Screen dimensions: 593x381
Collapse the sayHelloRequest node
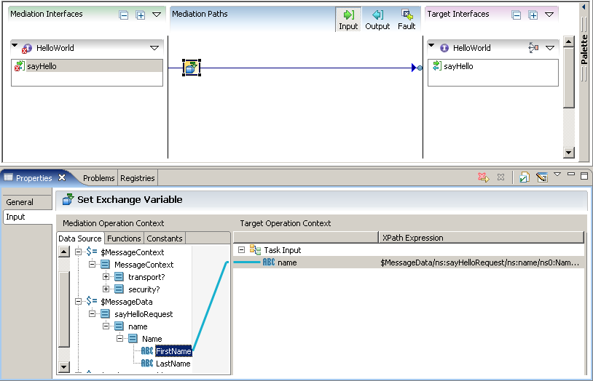click(x=92, y=314)
